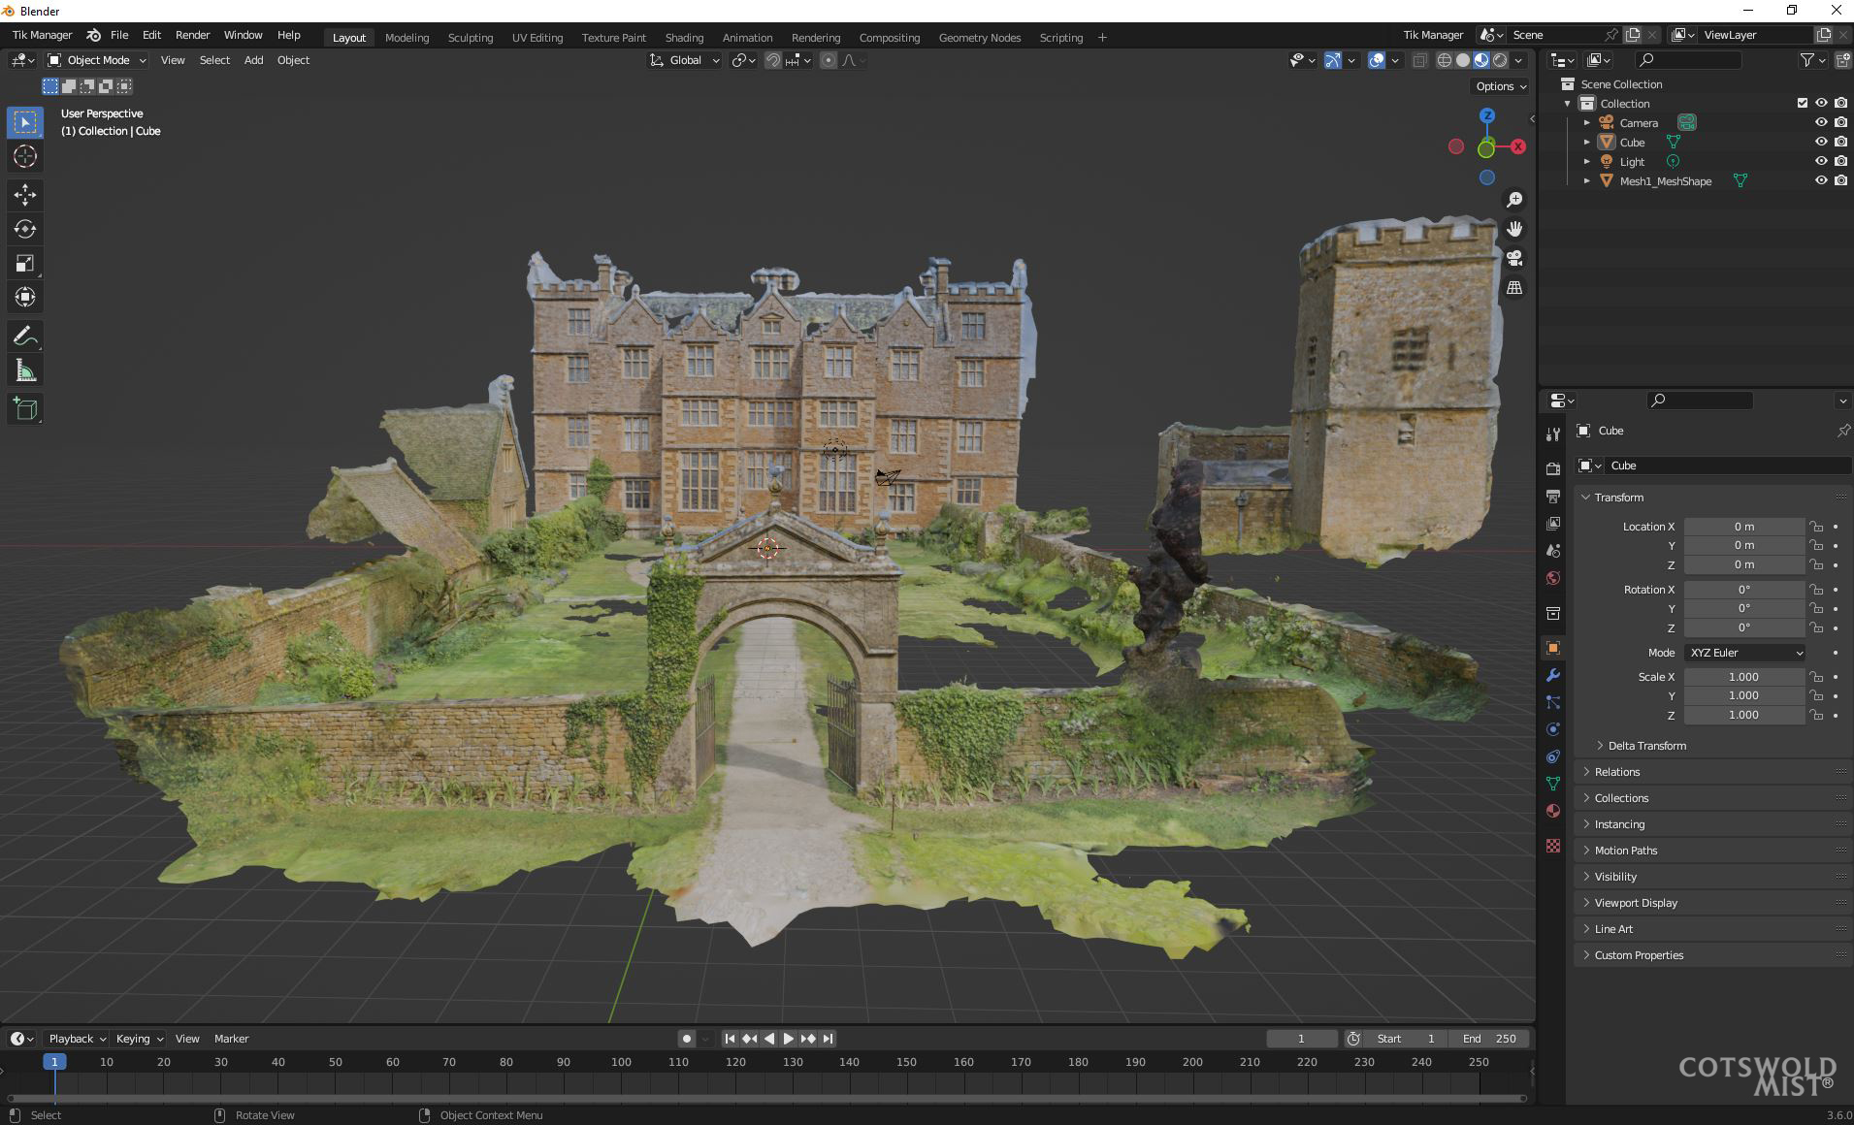The height and width of the screenshot is (1125, 1854).
Task: Expand the Relations panel
Action: point(1617,772)
